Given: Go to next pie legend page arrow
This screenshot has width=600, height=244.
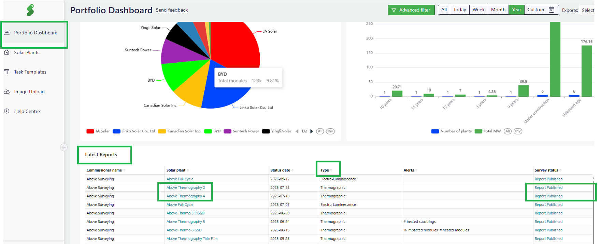Looking at the screenshot, I should click(312, 131).
